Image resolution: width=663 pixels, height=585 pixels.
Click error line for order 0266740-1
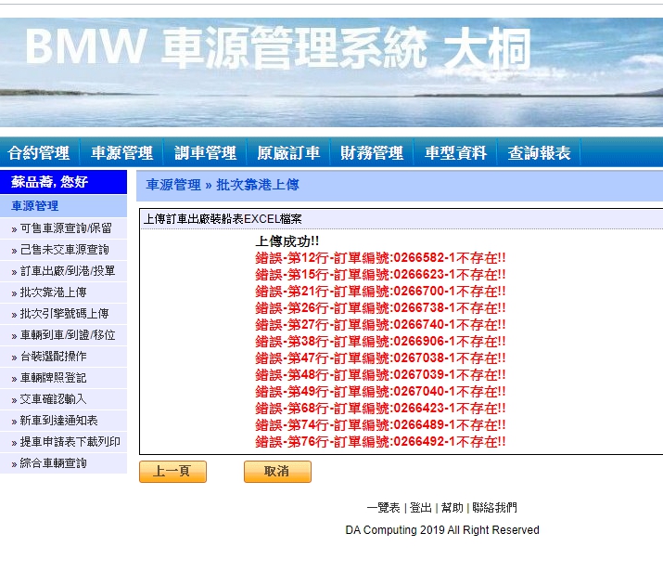(380, 325)
